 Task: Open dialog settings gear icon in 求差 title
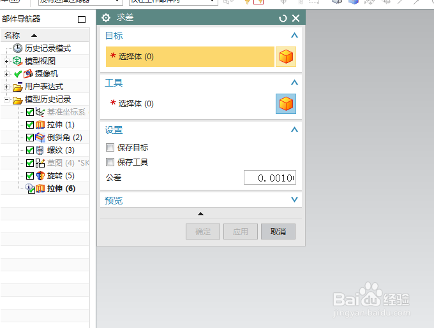pyautogui.click(x=106, y=18)
